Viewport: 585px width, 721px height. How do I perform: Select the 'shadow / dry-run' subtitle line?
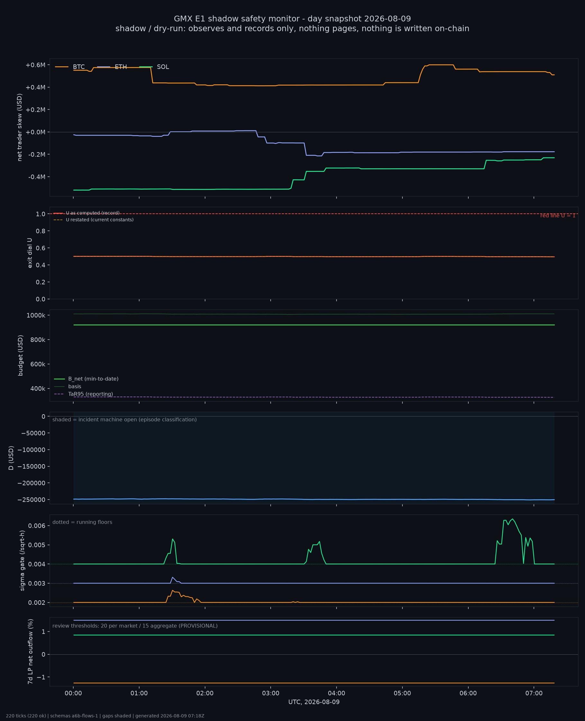click(292, 29)
